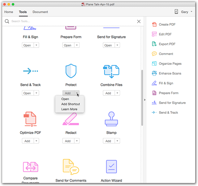198x186 pixels.
Task: Click the Stamp tool icon
Action: pyautogui.click(x=111, y=119)
